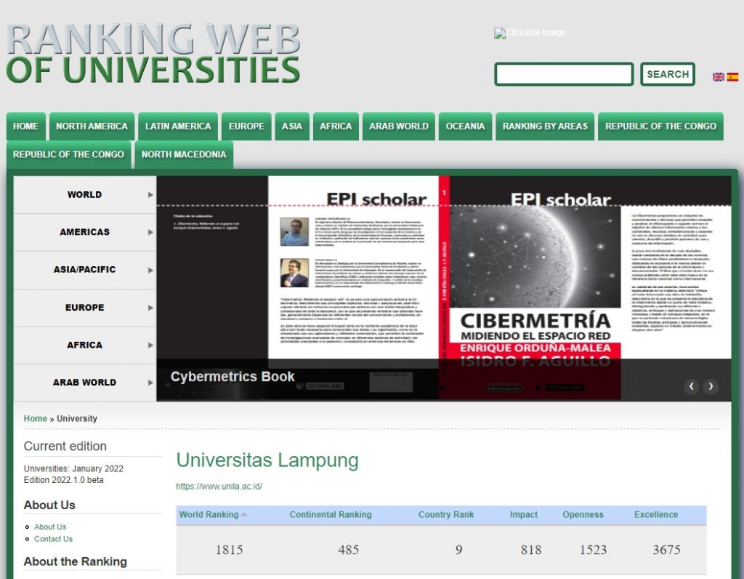Click the 'Current edition' heading
The image size is (744, 579).
[65, 447]
